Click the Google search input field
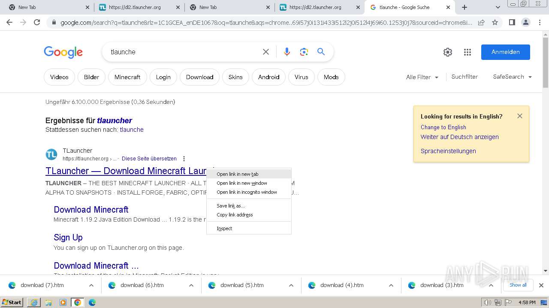This screenshot has width=549, height=308. pyautogui.click(x=184, y=52)
